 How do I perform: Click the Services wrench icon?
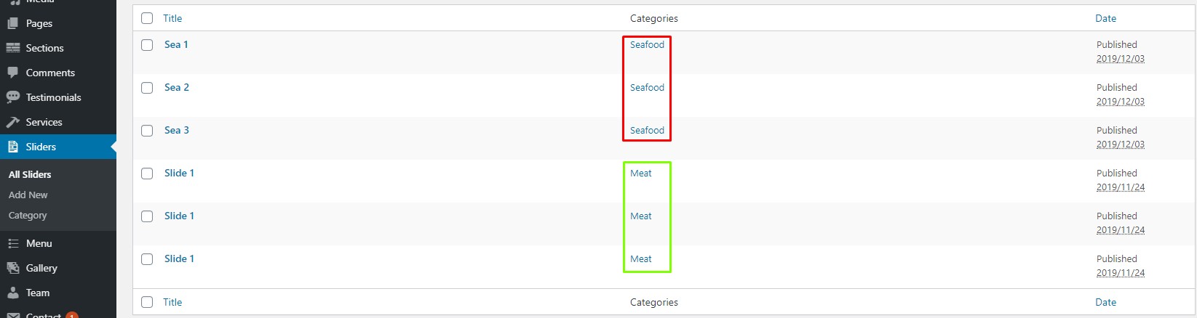tap(12, 122)
